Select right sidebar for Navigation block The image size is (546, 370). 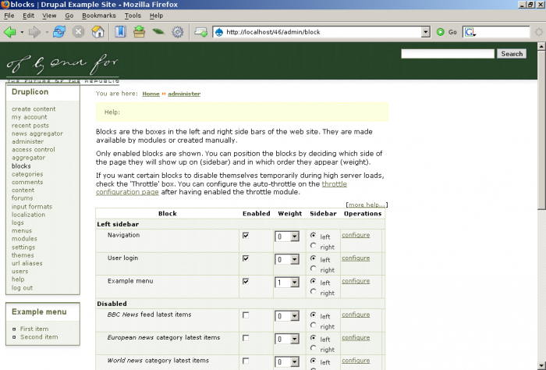coord(314,246)
